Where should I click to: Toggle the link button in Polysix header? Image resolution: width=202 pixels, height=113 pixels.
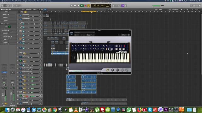click(128, 35)
